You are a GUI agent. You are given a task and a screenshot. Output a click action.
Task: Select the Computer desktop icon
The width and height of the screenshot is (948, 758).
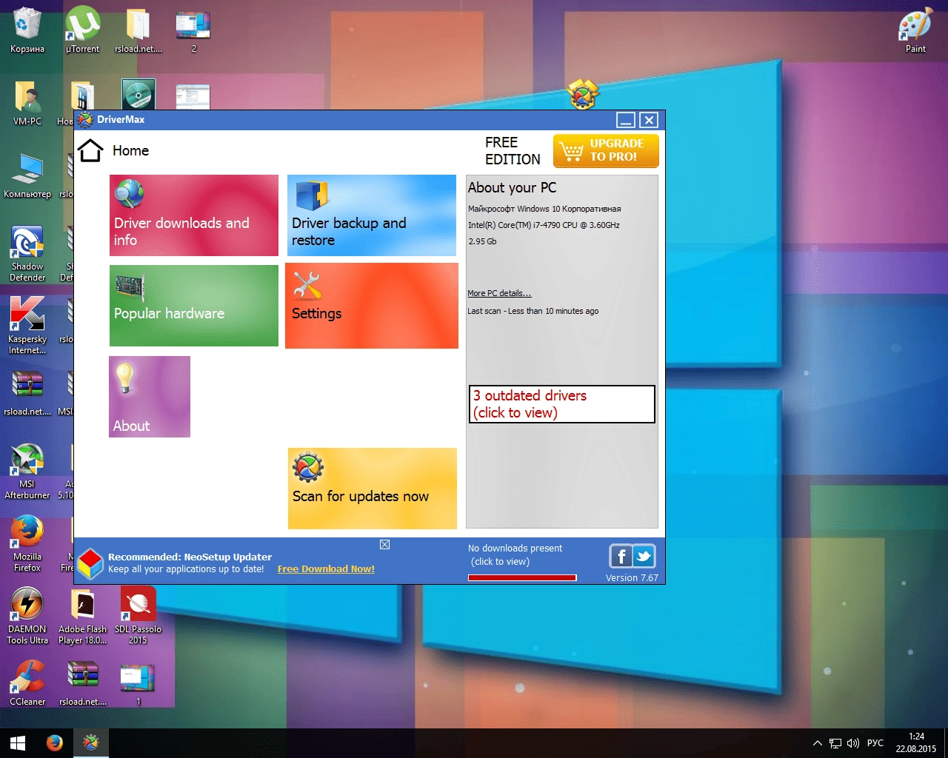coord(27,175)
